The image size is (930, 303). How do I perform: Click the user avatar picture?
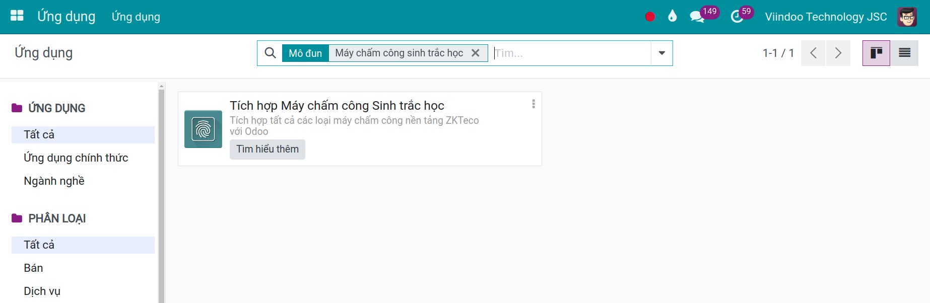click(907, 17)
